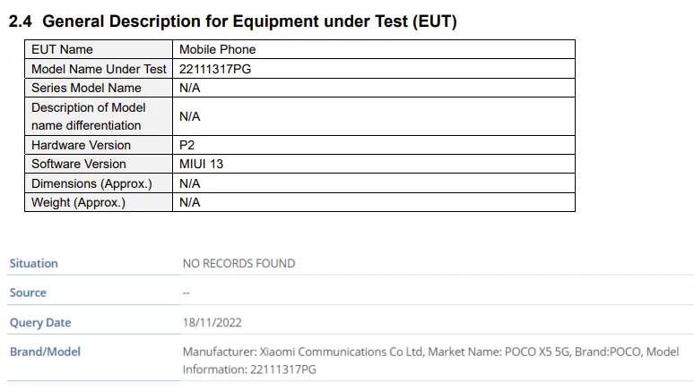
Task: Click the section heading General Description for Equipment
Action: click(x=233, y=21)
